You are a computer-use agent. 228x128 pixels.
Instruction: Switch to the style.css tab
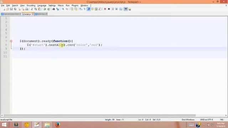click(x=41, y=14)
